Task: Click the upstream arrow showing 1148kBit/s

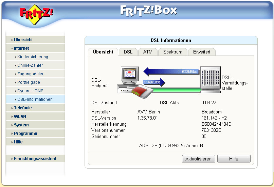Action: [154, 82]
